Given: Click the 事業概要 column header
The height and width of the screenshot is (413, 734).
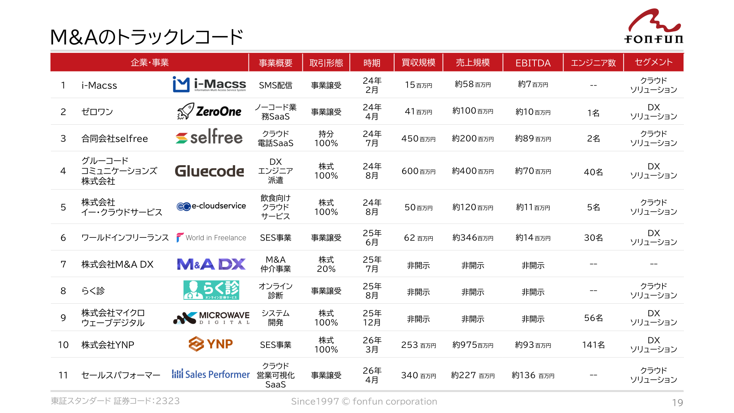Looking at the screenshot, I should 276,62.
